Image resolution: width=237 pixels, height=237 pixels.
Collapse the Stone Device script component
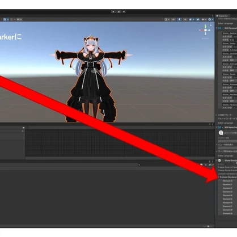(x=217, y=160)
